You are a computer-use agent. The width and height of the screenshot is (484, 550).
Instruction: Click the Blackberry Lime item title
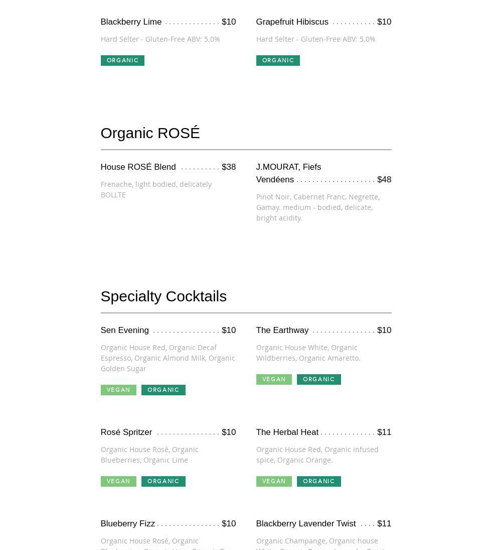(131, 22)
